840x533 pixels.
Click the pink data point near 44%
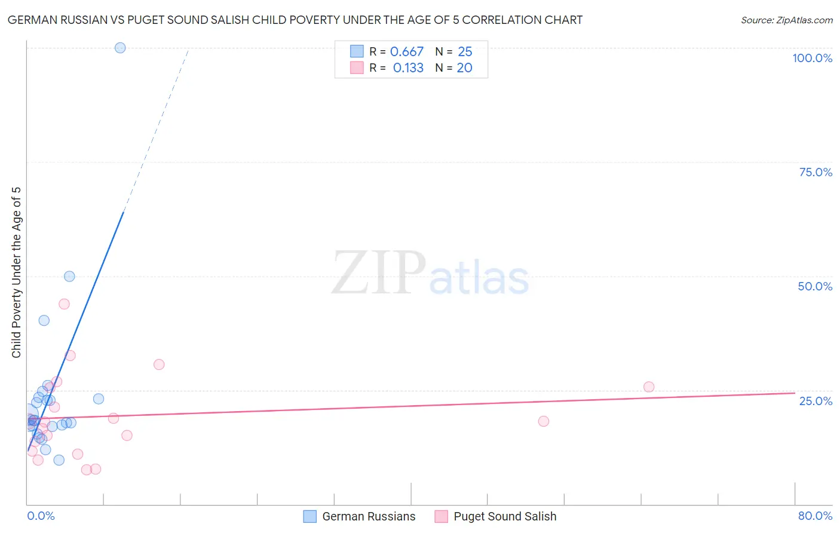pos(64,304)
